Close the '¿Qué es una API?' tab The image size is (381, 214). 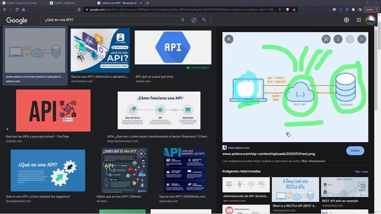(x=140, y=3)
